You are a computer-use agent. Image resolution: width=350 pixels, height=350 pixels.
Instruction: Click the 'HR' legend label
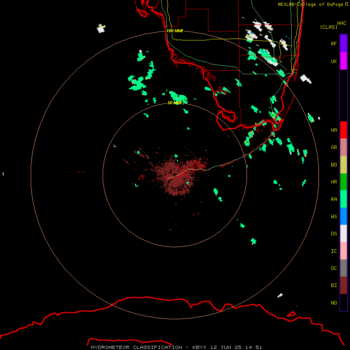pyautogui.click(x=334, y=182)
